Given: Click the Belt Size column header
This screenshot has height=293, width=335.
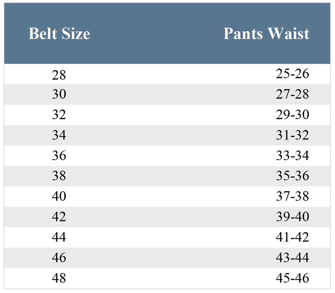Looking at the screenshot, I should (x=59, y=34).
